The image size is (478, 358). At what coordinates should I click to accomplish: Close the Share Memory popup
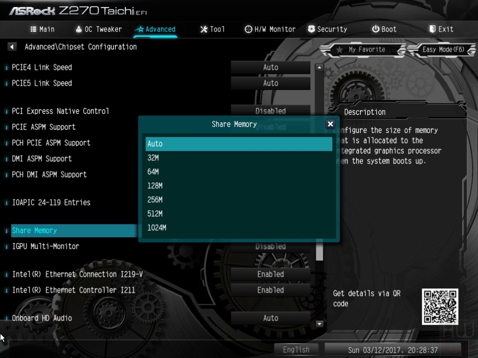tap(330, 124)
